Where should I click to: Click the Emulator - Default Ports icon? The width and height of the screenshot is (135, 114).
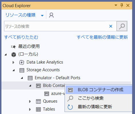(30, 78)
